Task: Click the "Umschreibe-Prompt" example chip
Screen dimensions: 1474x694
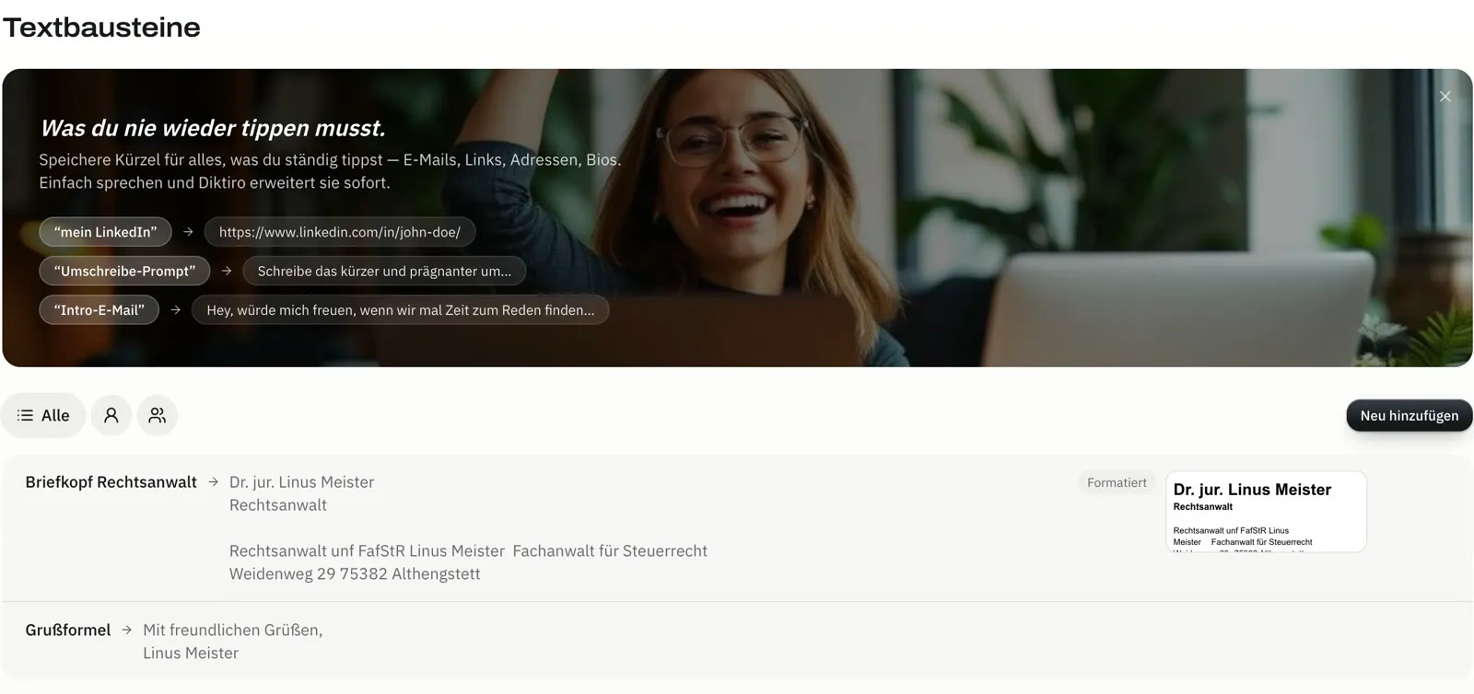Action: tap(124, 271)
